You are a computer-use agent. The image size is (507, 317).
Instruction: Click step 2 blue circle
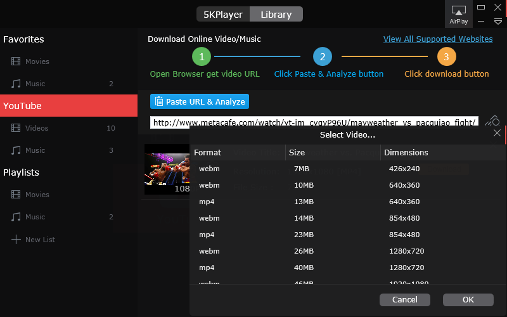[323, 56]
